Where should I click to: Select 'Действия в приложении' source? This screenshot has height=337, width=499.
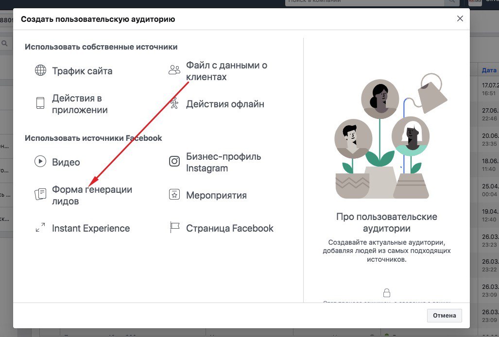[x=80, y=104]
